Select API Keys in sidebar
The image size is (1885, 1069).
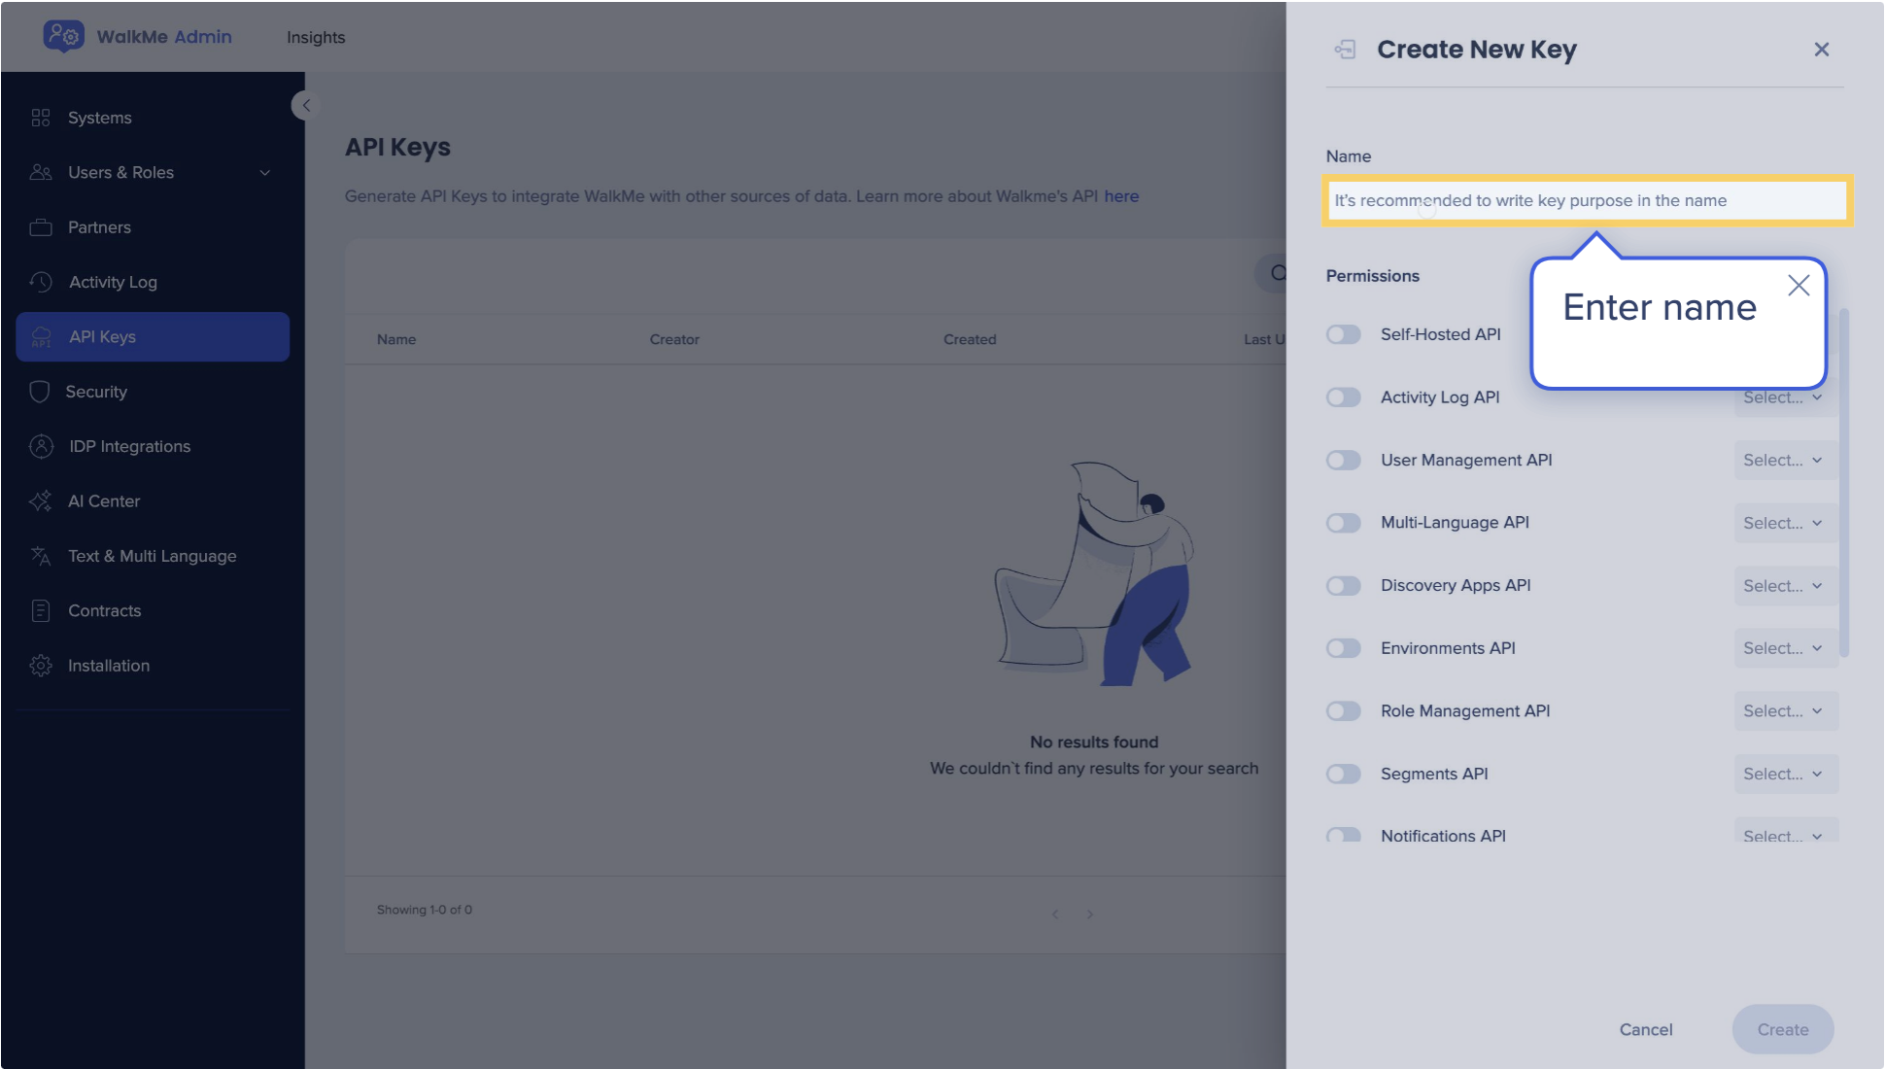point(153,337)
